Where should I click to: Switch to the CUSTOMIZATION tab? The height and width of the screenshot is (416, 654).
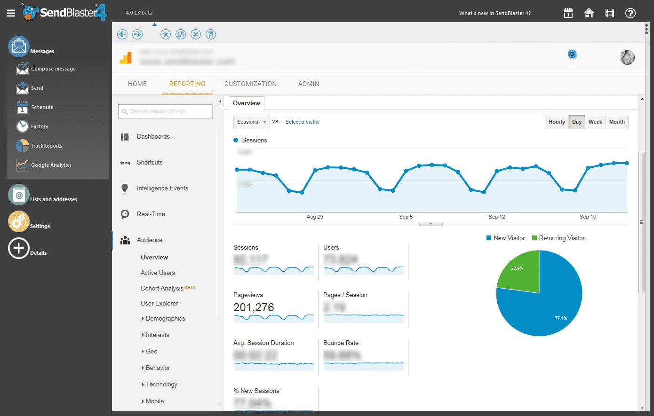[250, 84]
